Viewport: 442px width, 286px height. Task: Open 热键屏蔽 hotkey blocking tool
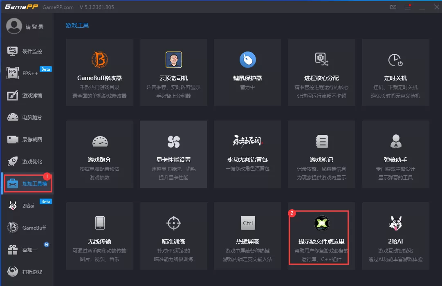click(x=247, y=236)
